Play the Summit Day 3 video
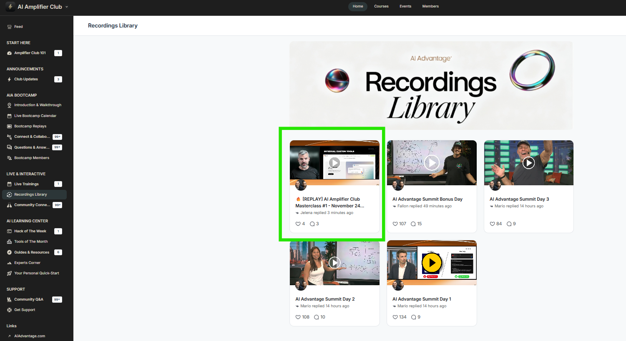The width and height of the screenshot is (626, 341). click(529, 163)
